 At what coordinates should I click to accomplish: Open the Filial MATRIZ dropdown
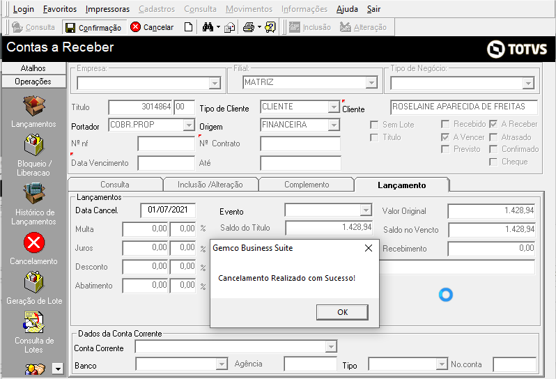371,83
